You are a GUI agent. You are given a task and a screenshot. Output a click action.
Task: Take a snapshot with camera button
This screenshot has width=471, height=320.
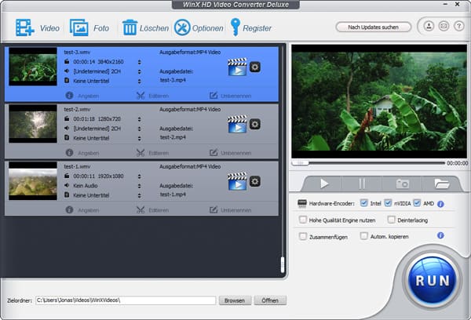[402, 183]
